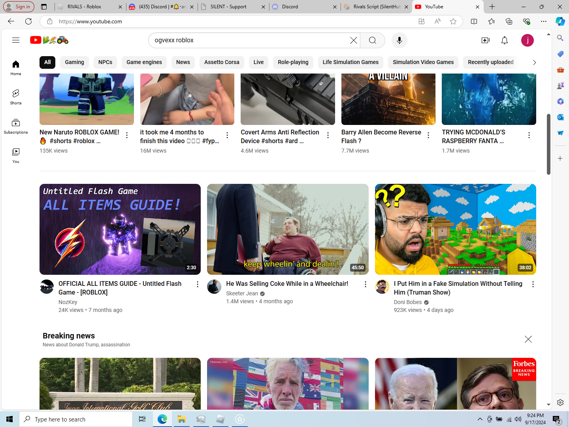Filter by Game engines chip

[144, 62]
